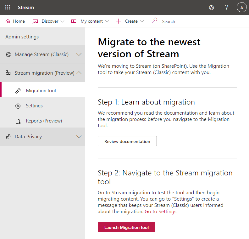Open the Discover menu
The height and width of the screenshot is (239, 249).
tap(50, 21)
